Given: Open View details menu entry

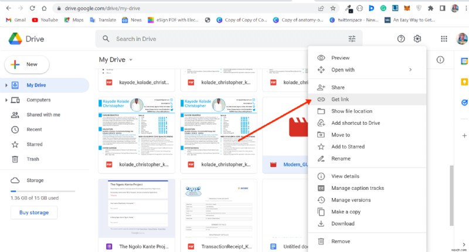Looking at the screenshot, I should click(367, 176).
